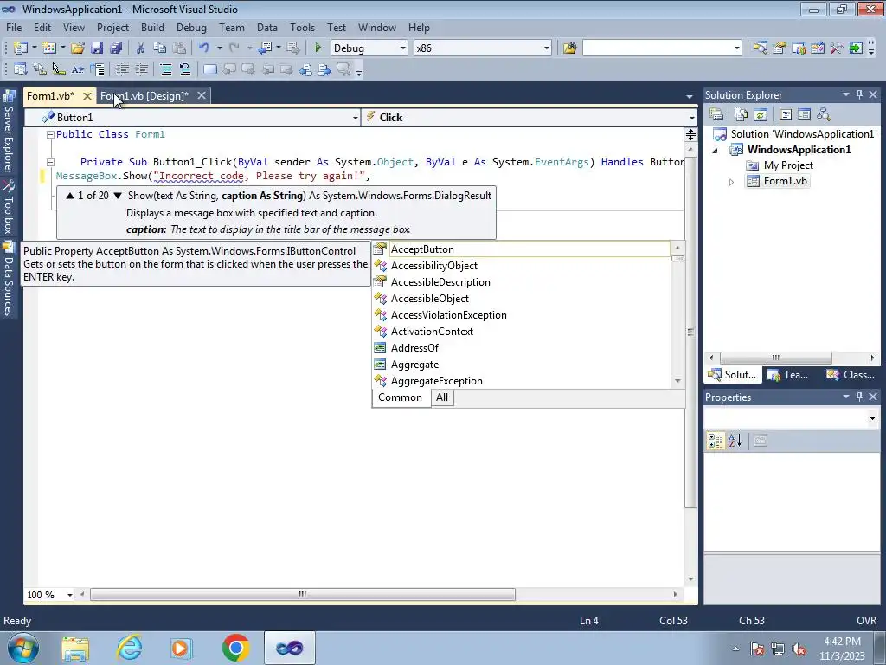
Task: Click the Add New Item toolbar icon
Action: click(x=49, y=48)
